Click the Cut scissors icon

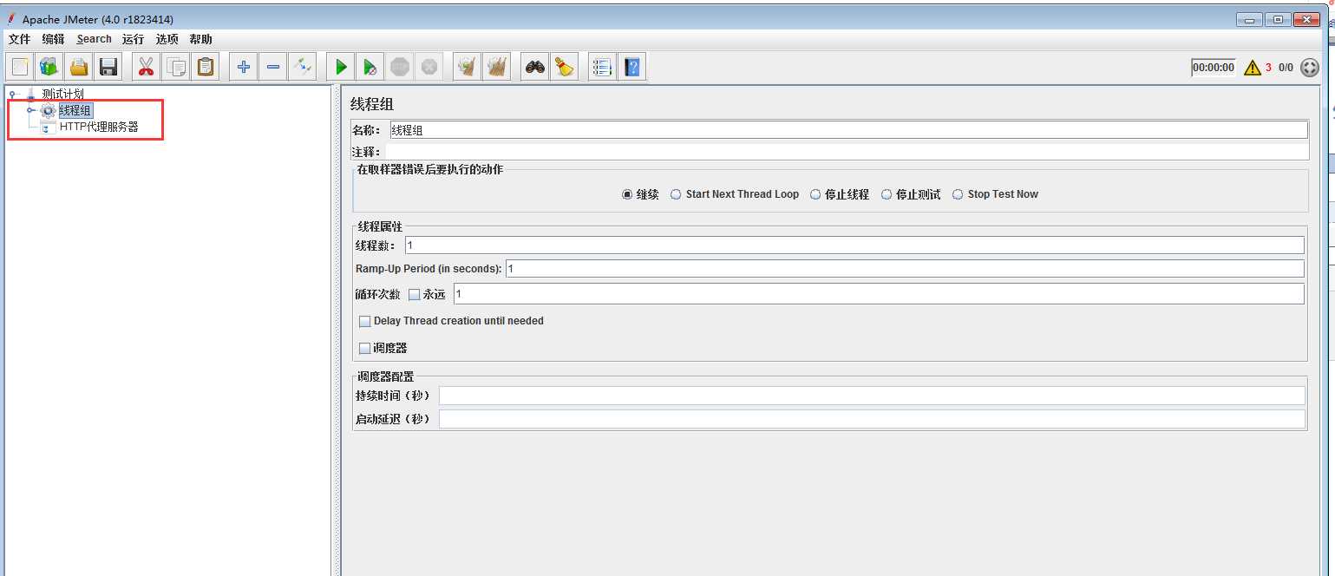(x=146, y=67)
